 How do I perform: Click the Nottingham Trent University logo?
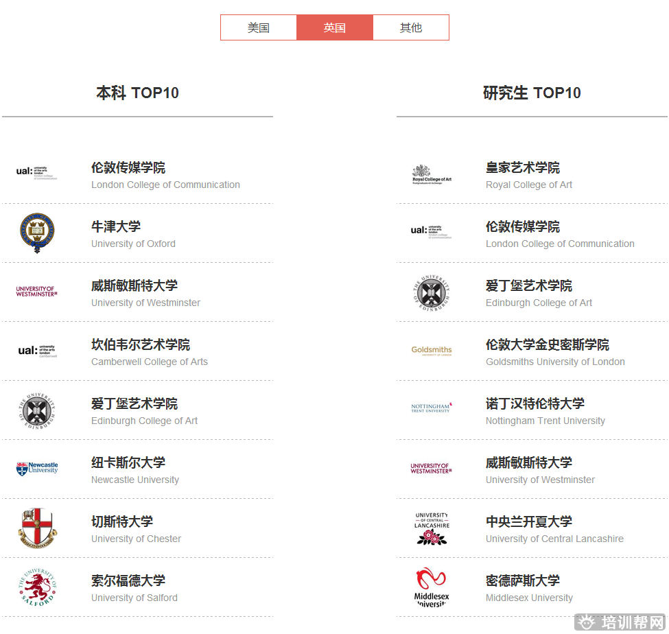click(432, 408)
